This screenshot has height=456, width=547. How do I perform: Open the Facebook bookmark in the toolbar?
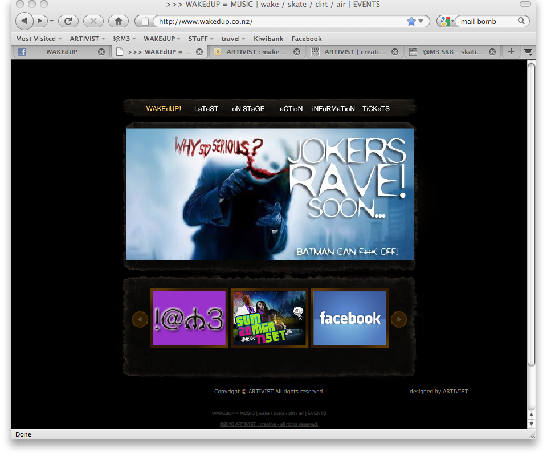307,39
